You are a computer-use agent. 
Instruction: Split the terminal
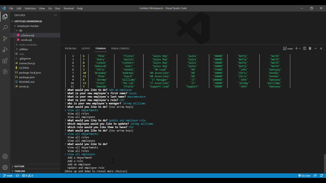click(x=305, y=49)
